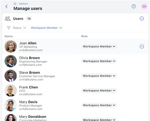Click the VP Marketing job title
The width and height of the screenshot is (150, 121).
(28, 47)
